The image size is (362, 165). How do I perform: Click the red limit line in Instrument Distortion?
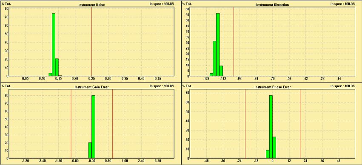(234, 42)
